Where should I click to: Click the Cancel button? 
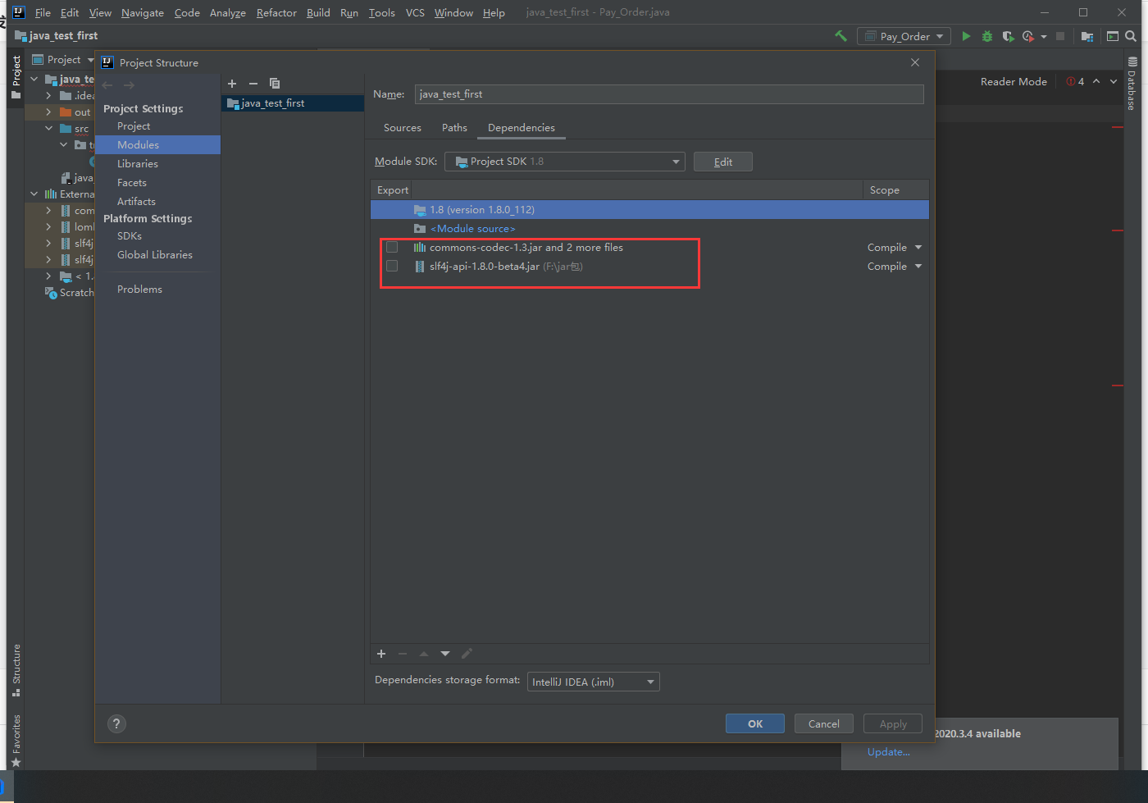coord(824,723)
